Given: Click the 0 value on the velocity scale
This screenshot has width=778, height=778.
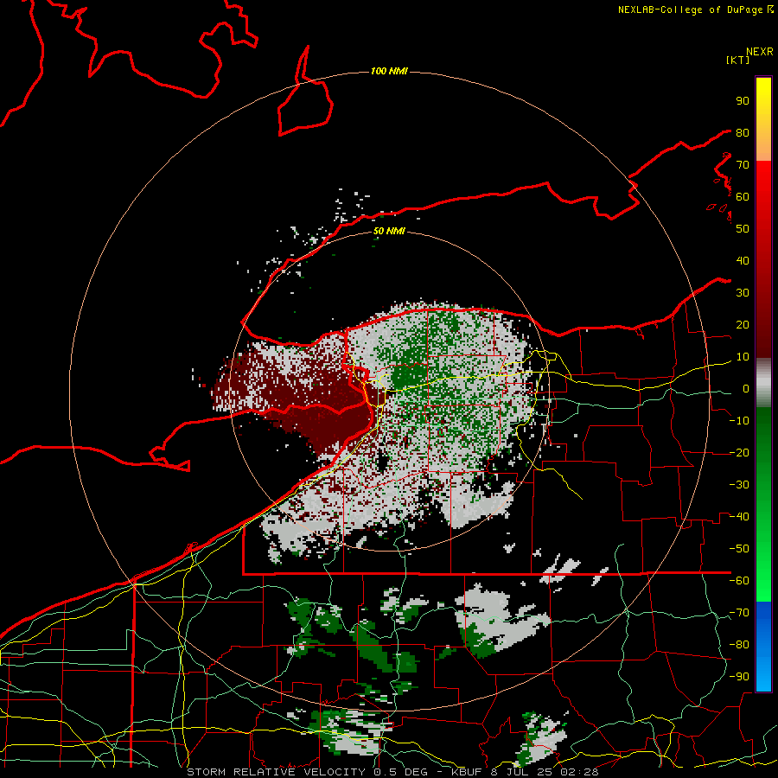Looking at the screenshot, I should [x=746, y=389].
